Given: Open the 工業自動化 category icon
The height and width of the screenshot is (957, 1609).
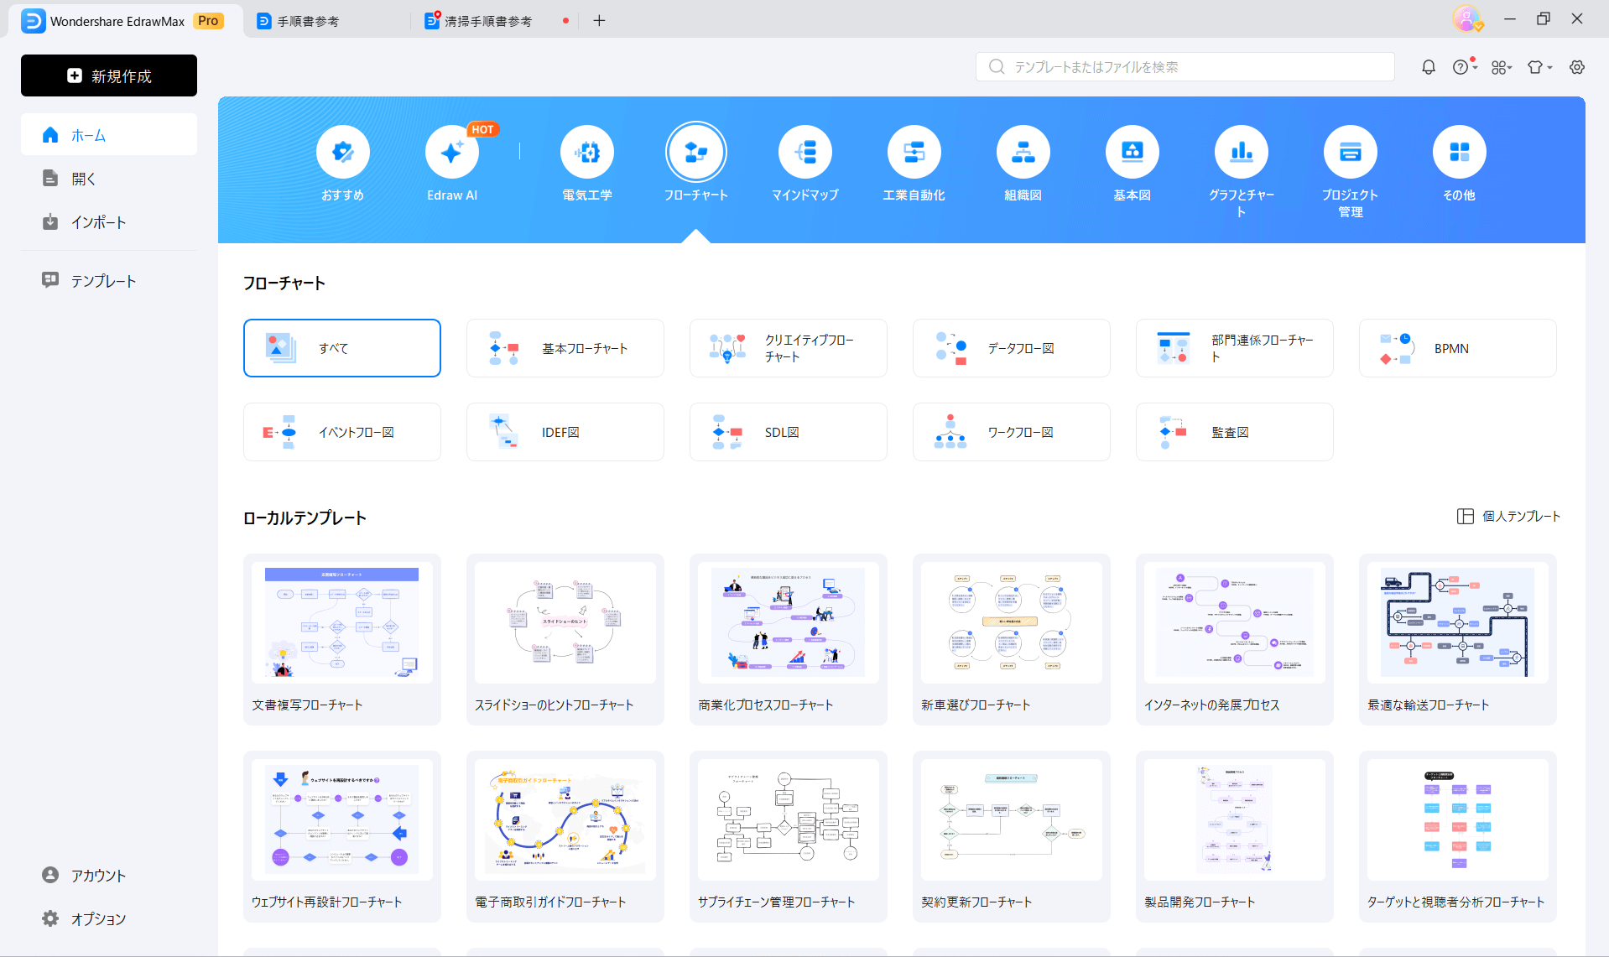Looking at the screenshot, I should 914,152.
